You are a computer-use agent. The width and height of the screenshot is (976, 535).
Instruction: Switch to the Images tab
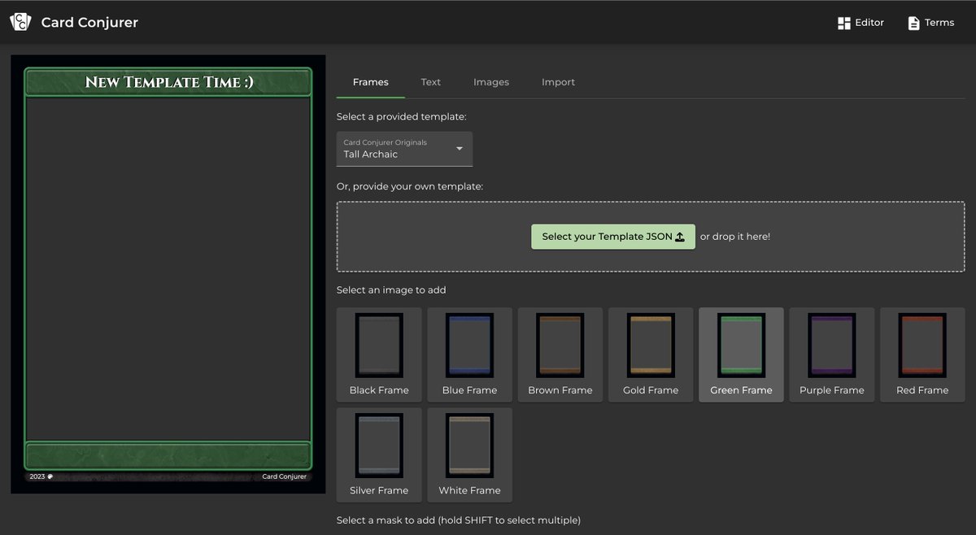491,82
